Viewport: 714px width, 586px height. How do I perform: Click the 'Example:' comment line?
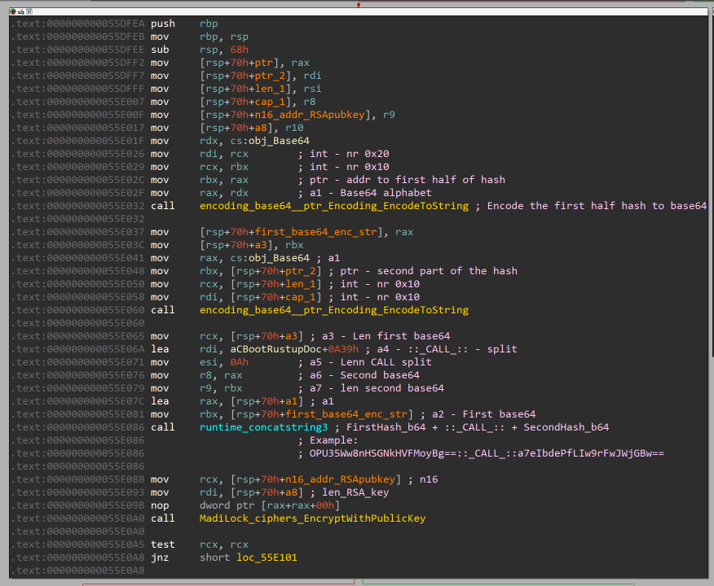[x=334, y=440]
